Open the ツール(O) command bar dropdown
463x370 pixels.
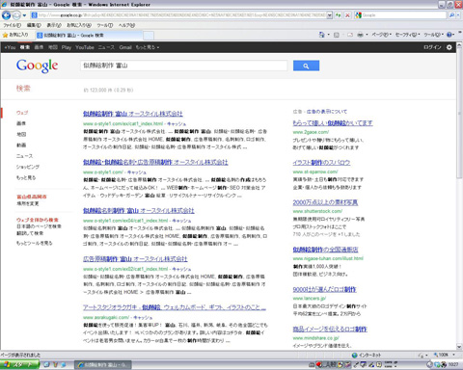click(x=433, y=35)
